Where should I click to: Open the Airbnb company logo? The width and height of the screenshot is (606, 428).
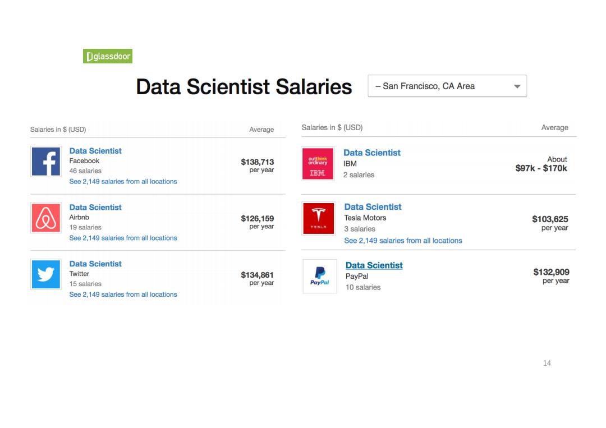click(x=46, y=218)
